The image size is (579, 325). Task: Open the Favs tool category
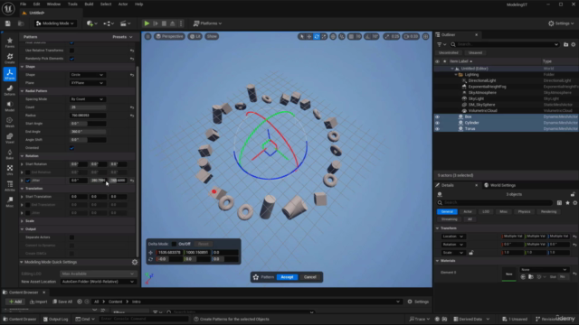coord(10,42)
